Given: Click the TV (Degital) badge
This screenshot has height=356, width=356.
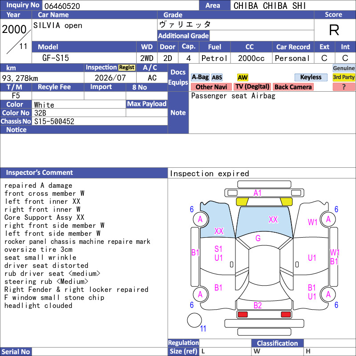Looking at the screenshot, I should tap(252, 87).
